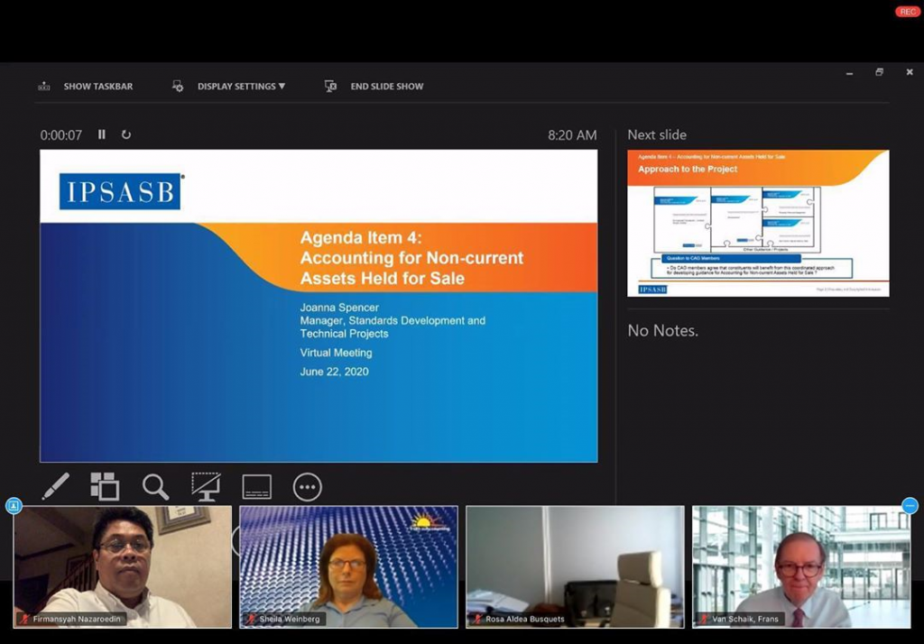This screenshot has height=644, width=924.
Task: Restart the slide timer
Action: [126, 134]
